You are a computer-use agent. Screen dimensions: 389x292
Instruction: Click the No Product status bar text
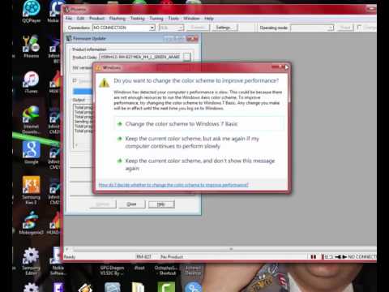click(172, 256)
